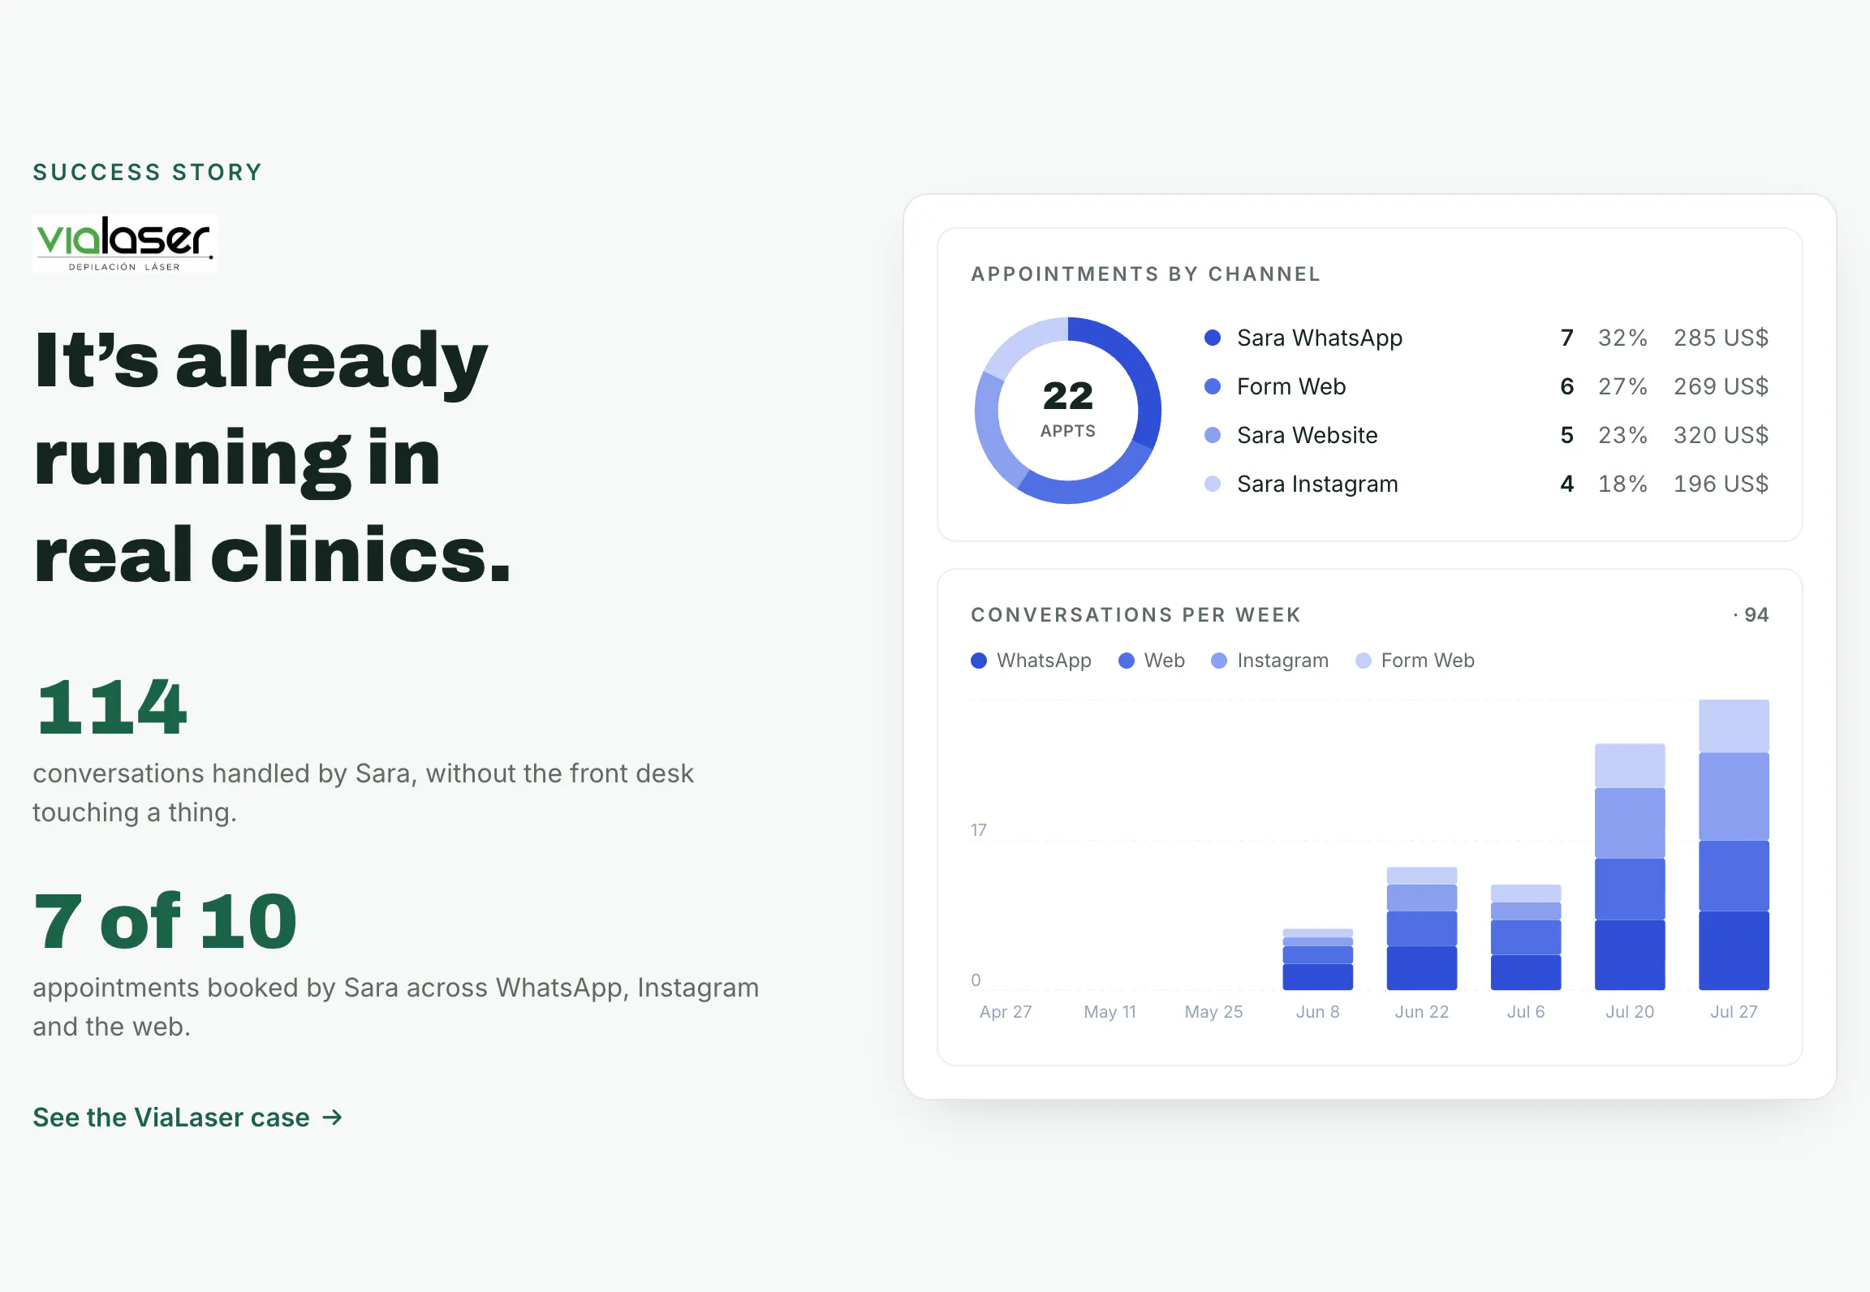Click the Conversations per Week heading
Screen dimensions: 1870x1292
pyautogui.click(x=1136, y=615)
